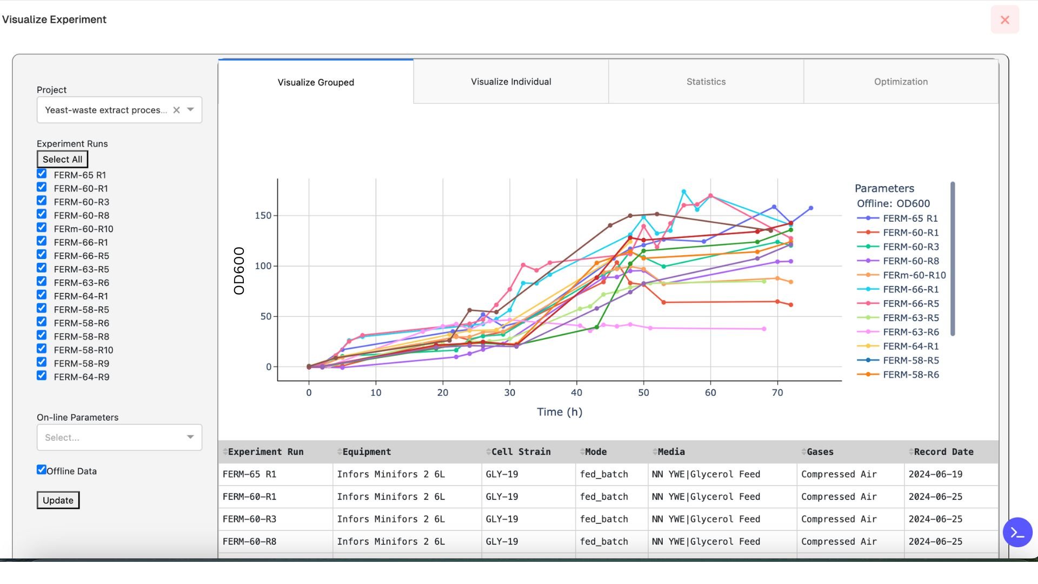The image size is (1038, 584).
Task: Expand the Project dropdown arrow
Action: [190, 110]
